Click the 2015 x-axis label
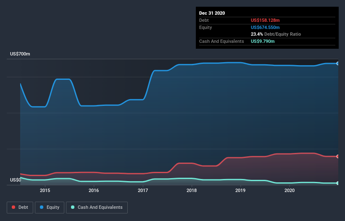 point(45,190)
